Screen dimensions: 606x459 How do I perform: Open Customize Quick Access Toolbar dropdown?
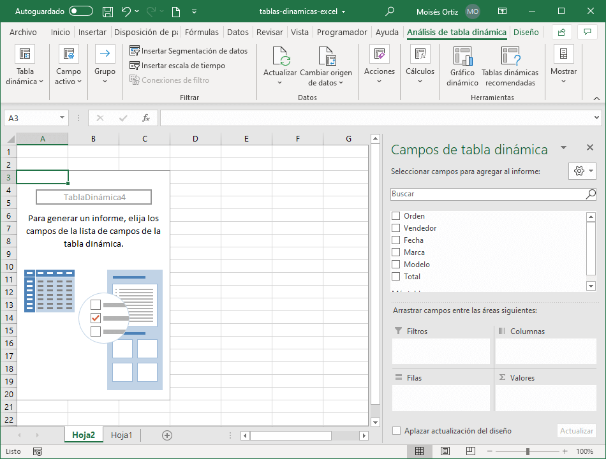[195, 11]
